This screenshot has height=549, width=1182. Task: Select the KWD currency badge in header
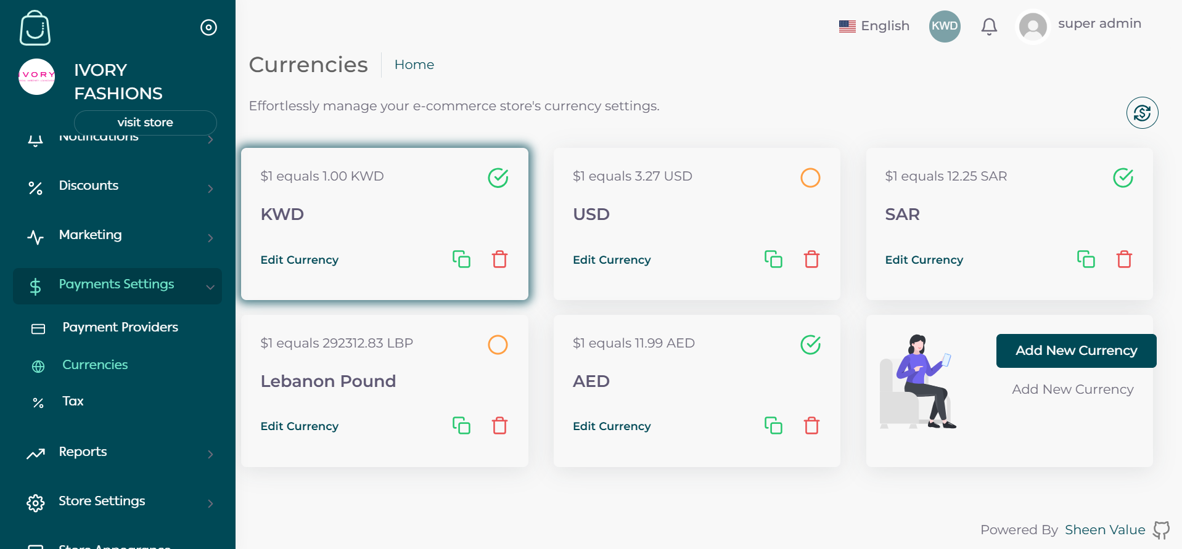[945, 26]
